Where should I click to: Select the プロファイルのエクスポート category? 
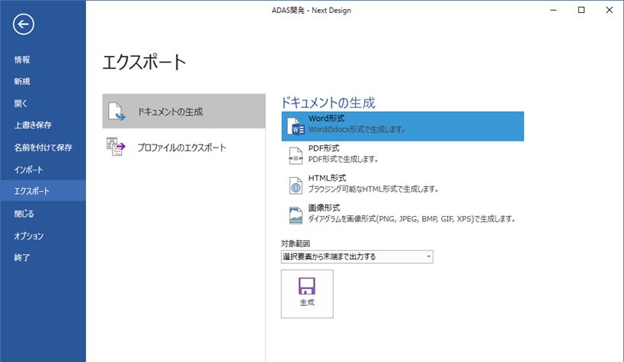click(182, 148)
